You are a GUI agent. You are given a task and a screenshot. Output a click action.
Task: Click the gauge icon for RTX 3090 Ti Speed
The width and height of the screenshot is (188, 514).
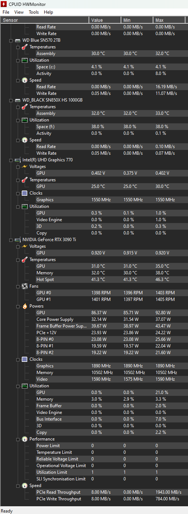click(25, 486)
